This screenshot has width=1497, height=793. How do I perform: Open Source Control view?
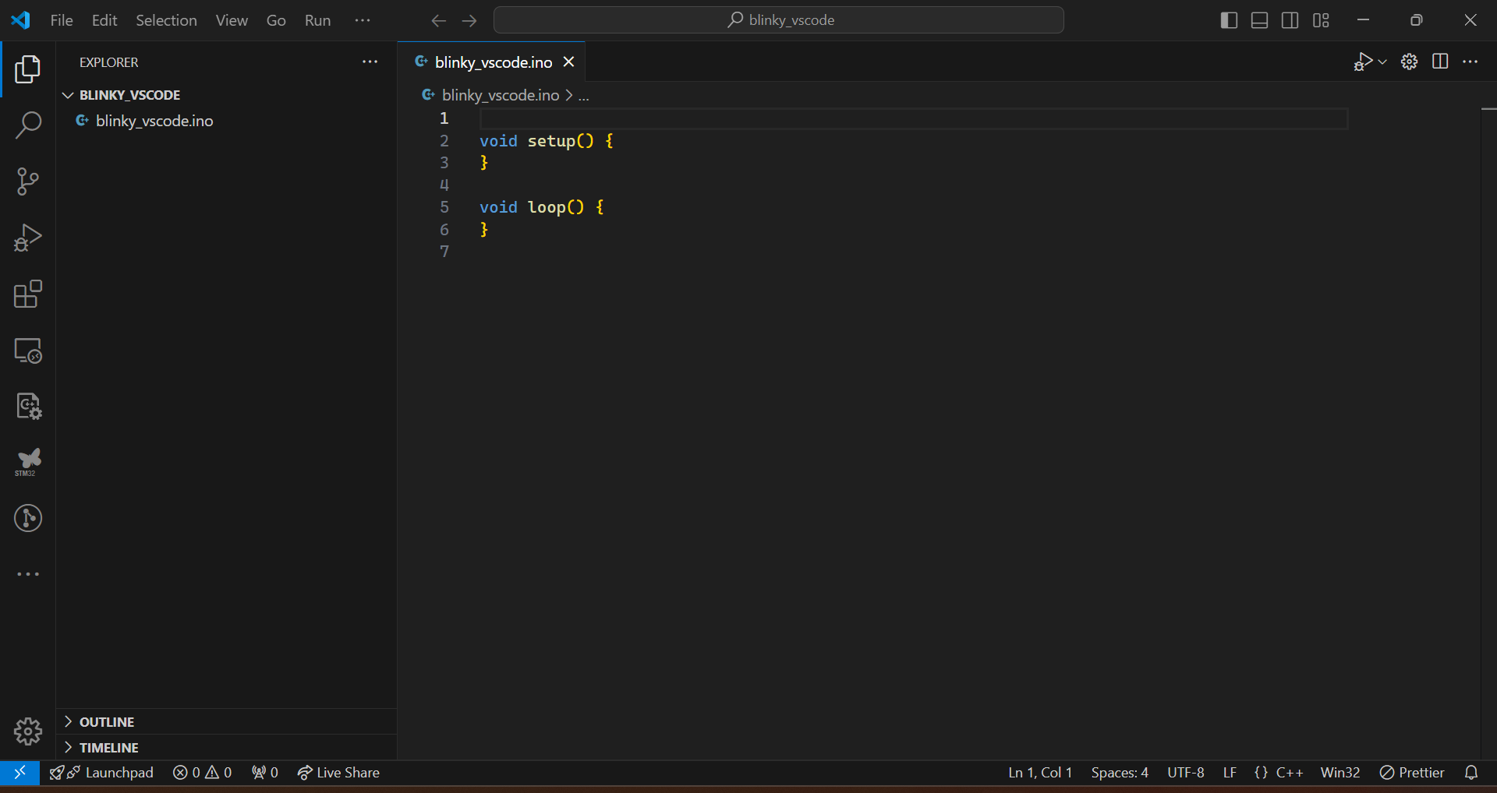tap(28, 182)
